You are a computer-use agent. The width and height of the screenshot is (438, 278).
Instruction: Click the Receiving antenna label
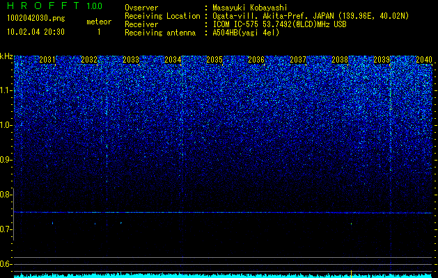[160, 33]
